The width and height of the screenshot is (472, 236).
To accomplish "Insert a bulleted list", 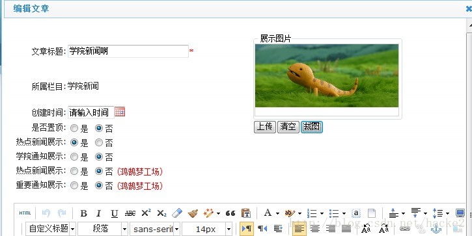I will pyautogui.click(x=334, y=213).
